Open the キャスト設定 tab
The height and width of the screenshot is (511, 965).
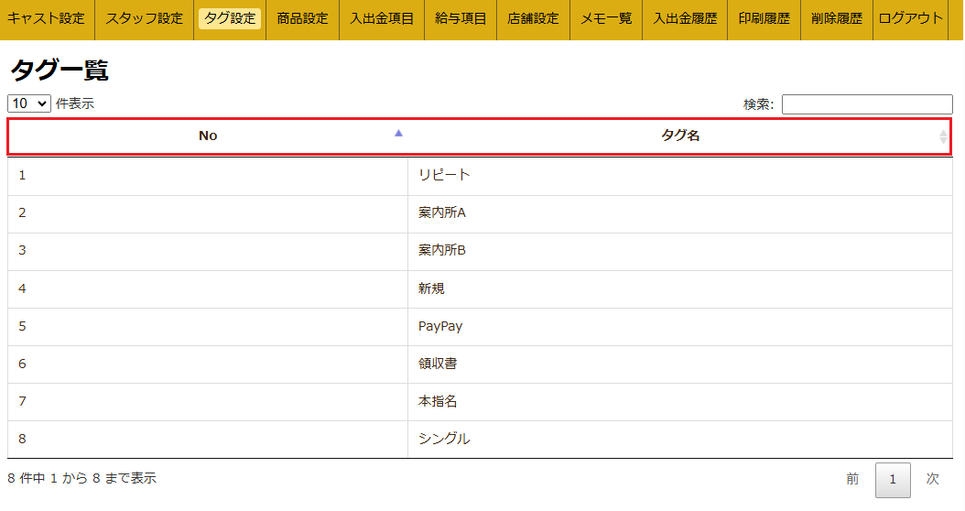click(x=46, y=18)
